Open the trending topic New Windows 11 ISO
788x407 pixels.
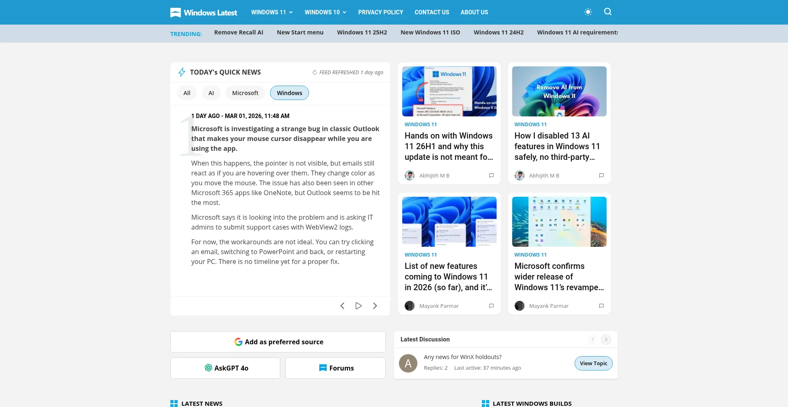(430, 32)
